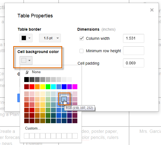
Task: Select the black swatch in the grayscale row
Action: coord(27,80)
